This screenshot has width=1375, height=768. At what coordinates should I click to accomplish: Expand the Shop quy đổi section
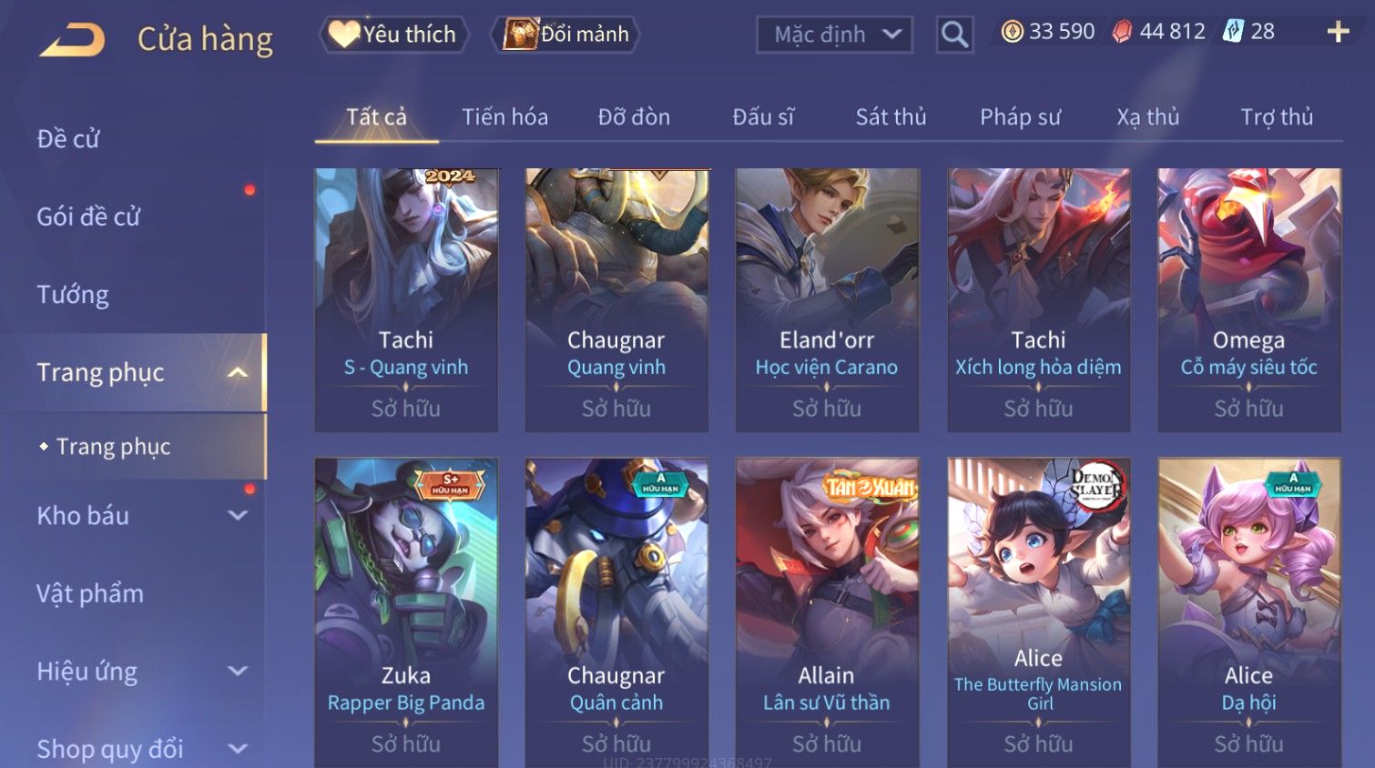tap(238, 749)
